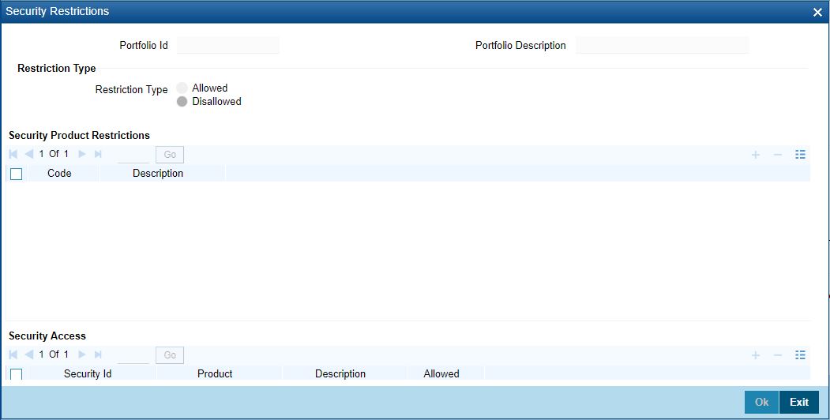The width and height of the screenshot is (830, 420).
Task: Check select-all box in Security Access
Action: (x=17, y=374)
